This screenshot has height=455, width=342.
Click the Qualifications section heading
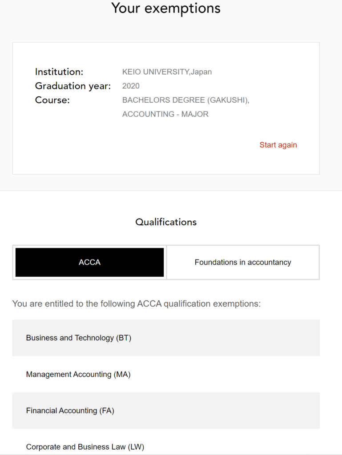pos(166,222)
